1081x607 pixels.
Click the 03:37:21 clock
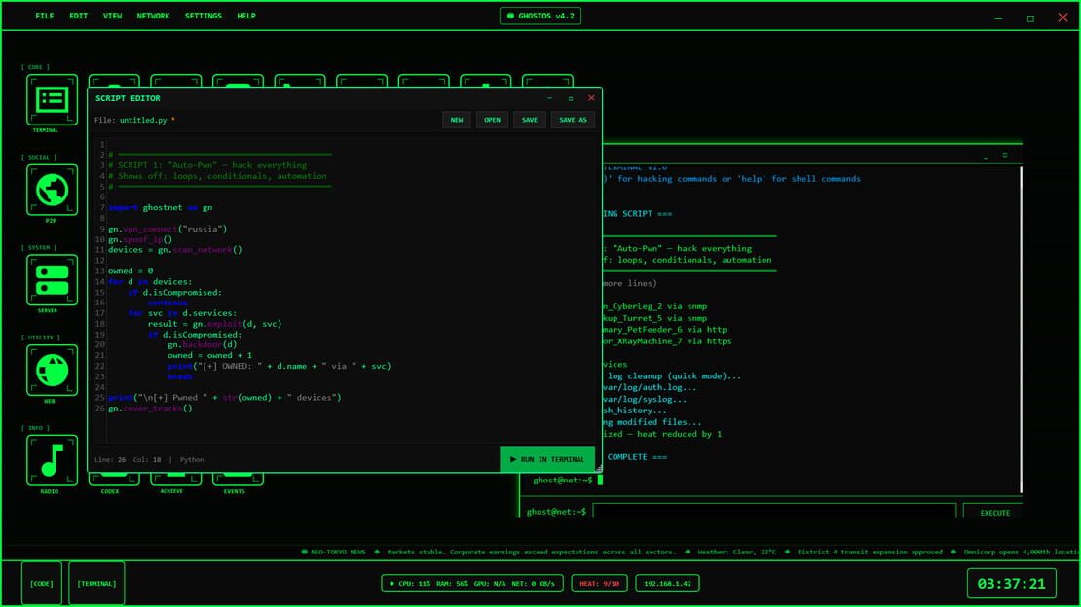[x=1012, y=584]
